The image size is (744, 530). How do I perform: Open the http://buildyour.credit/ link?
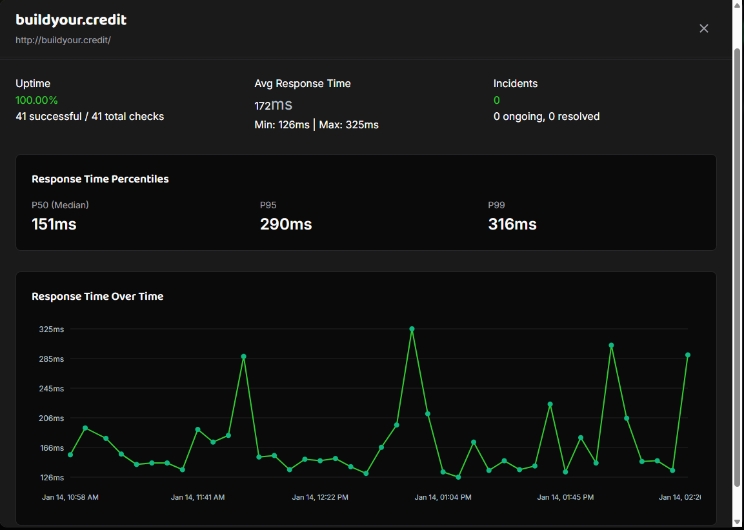[64, 40]
